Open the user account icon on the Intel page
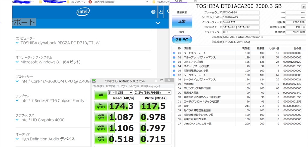 point(161,12)
